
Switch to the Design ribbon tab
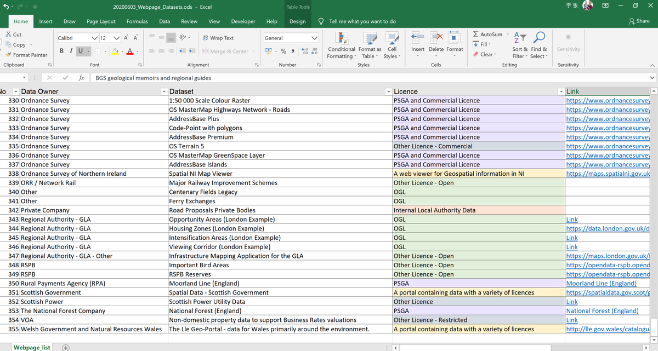click(297, 21)
